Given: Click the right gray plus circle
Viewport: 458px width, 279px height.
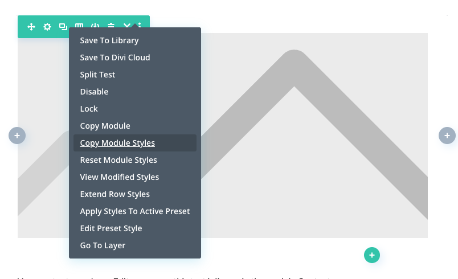Looking at the screenshot, I should tap(447, 136).
